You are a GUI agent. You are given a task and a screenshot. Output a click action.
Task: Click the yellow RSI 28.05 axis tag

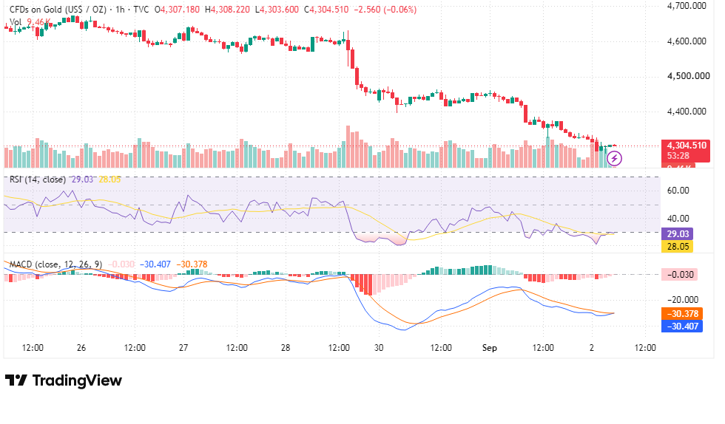click(678, 246)
